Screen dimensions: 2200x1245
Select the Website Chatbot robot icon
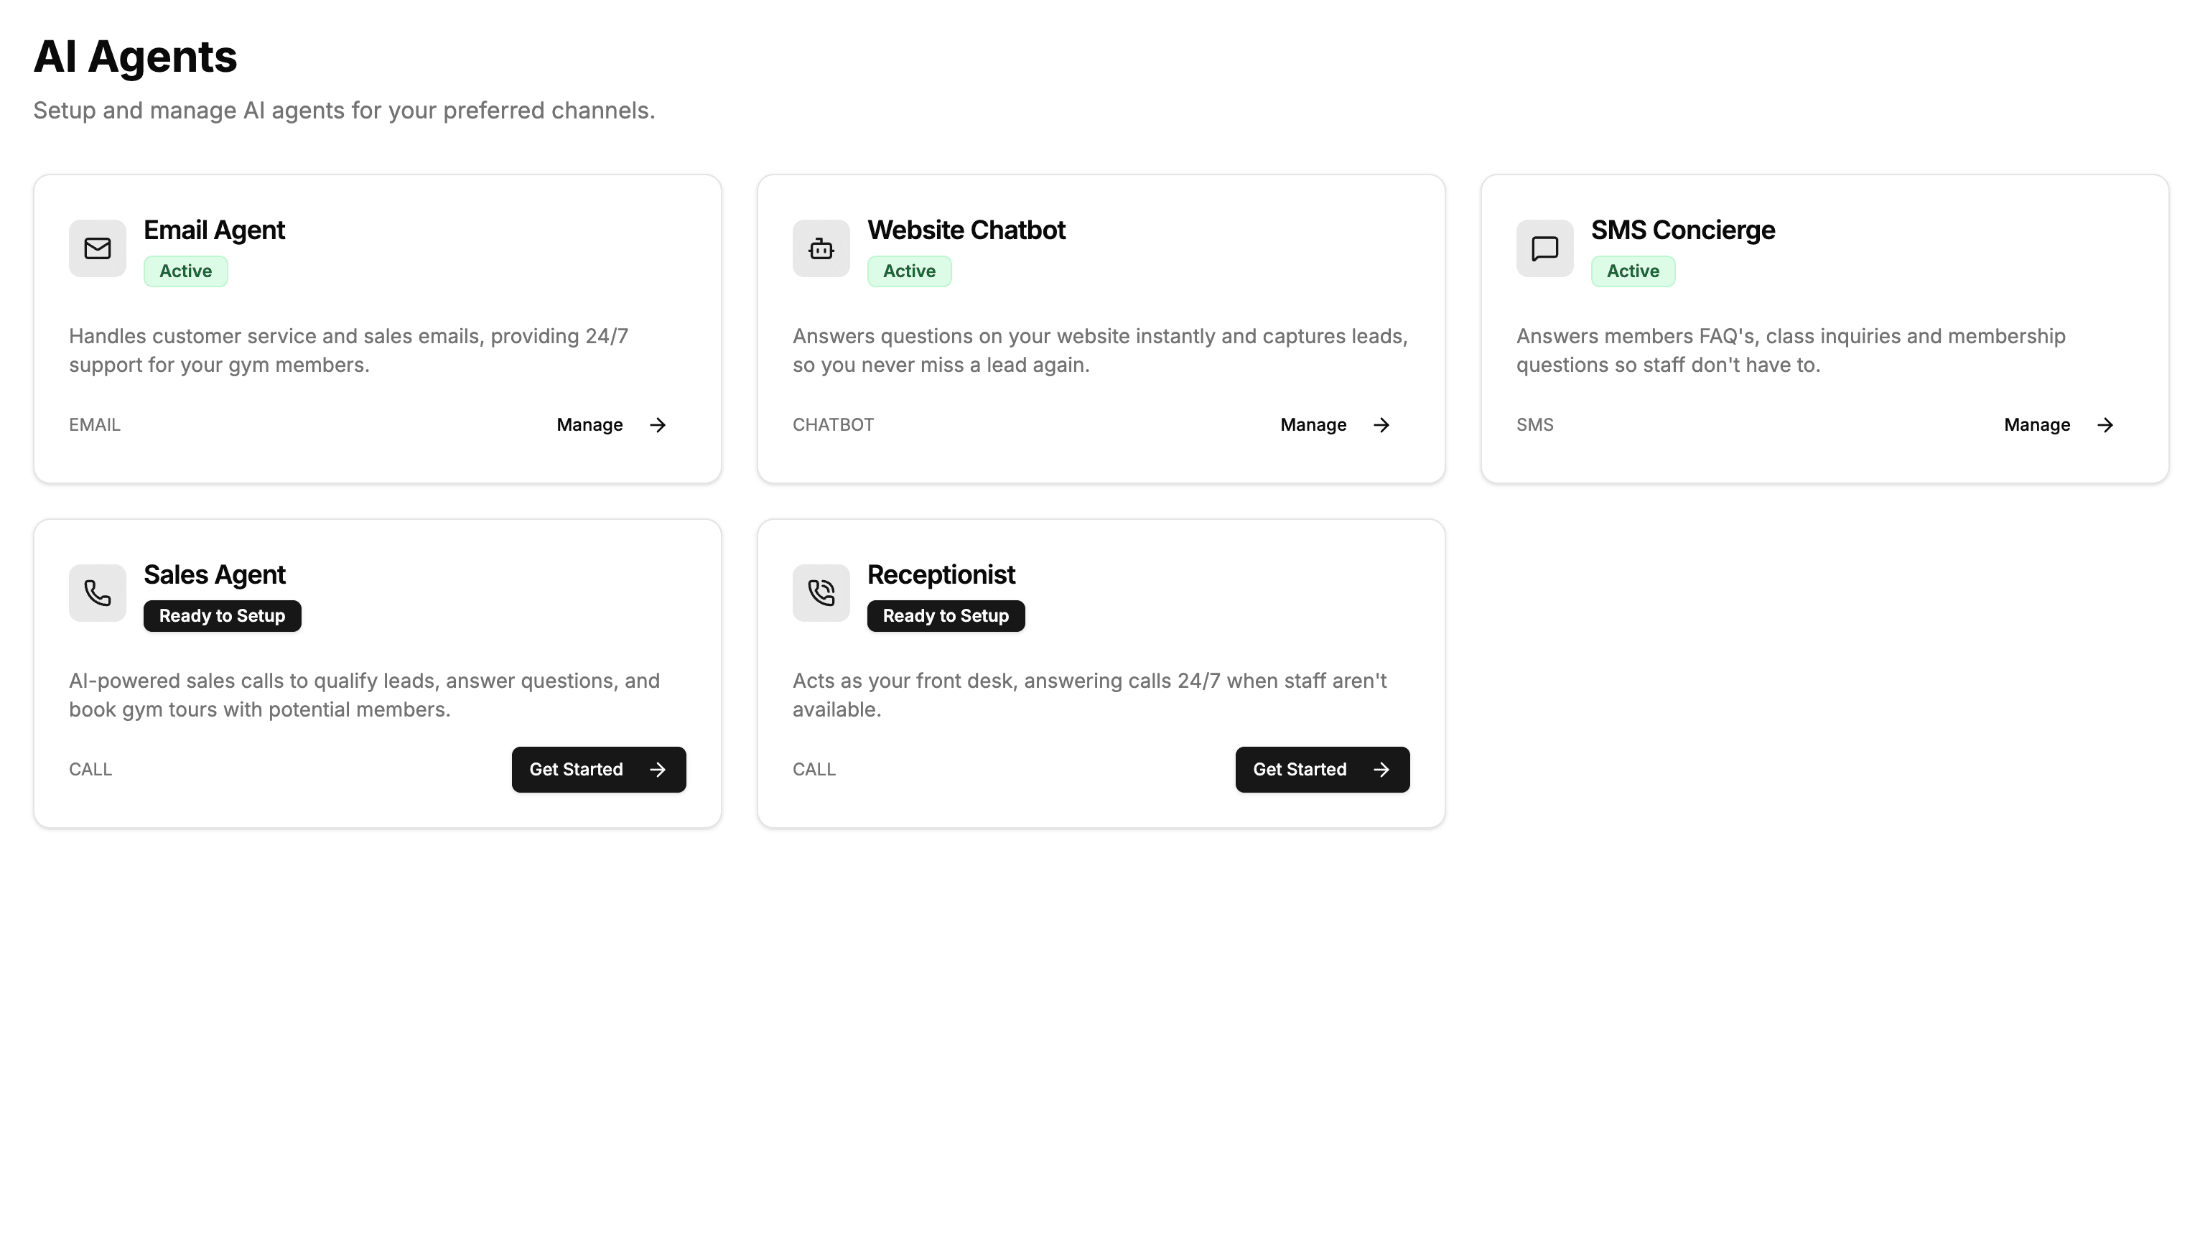coord(820,248)
